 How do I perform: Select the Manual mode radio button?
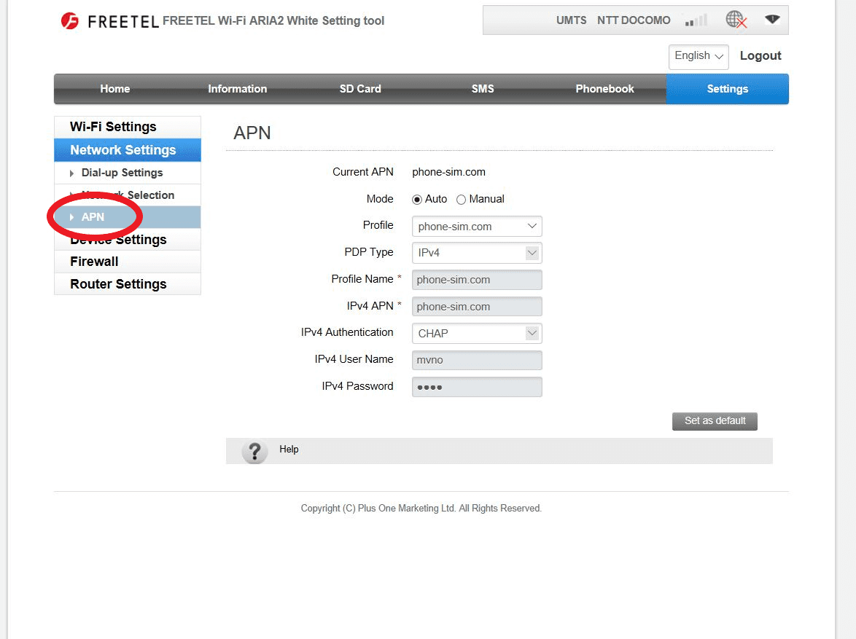pyautogui.click(x=461, y=200)
